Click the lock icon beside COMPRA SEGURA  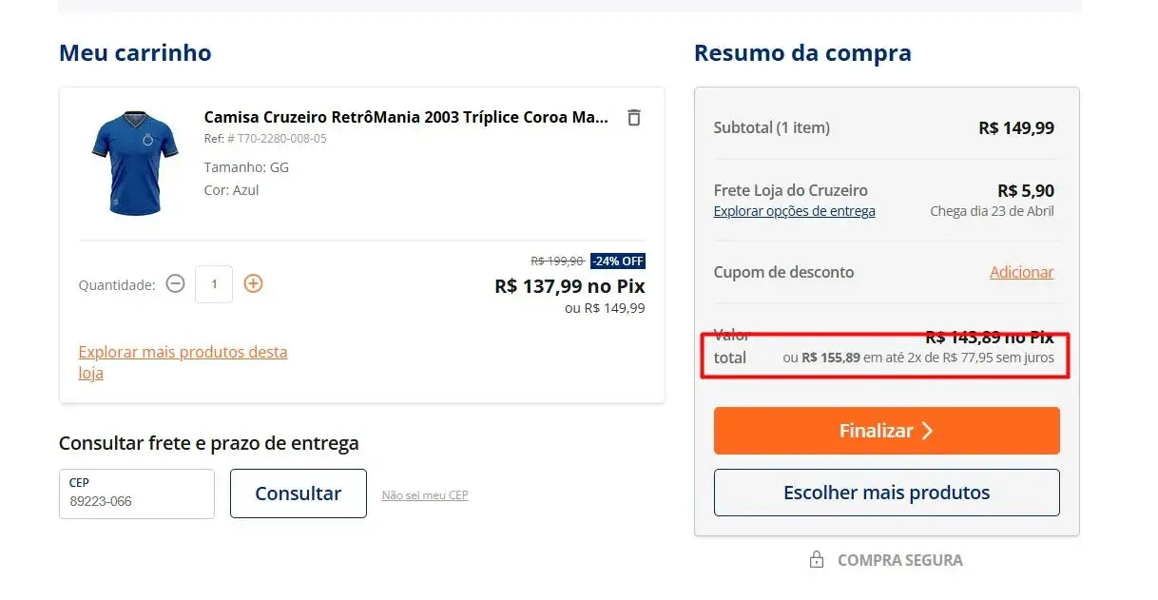click(817, 560)
